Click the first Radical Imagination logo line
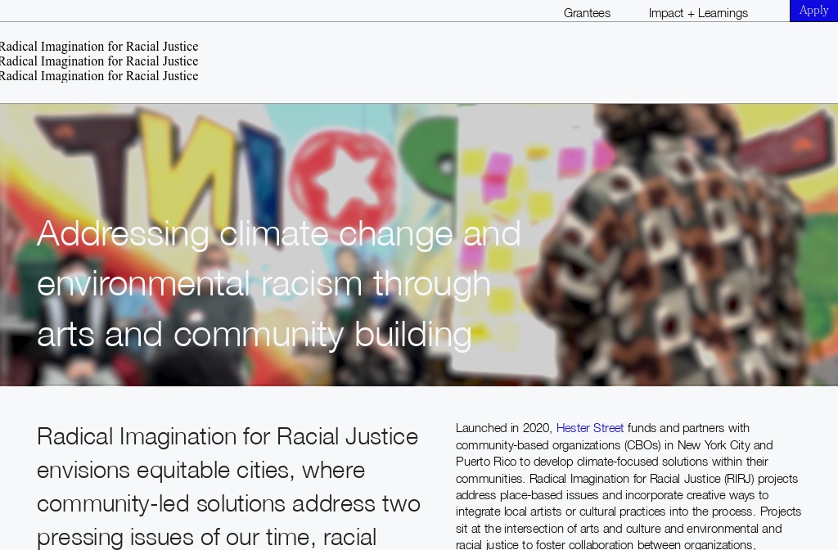 tap(99, 47)
